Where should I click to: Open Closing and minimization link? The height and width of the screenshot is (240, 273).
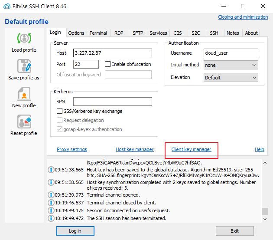point(243,17)
